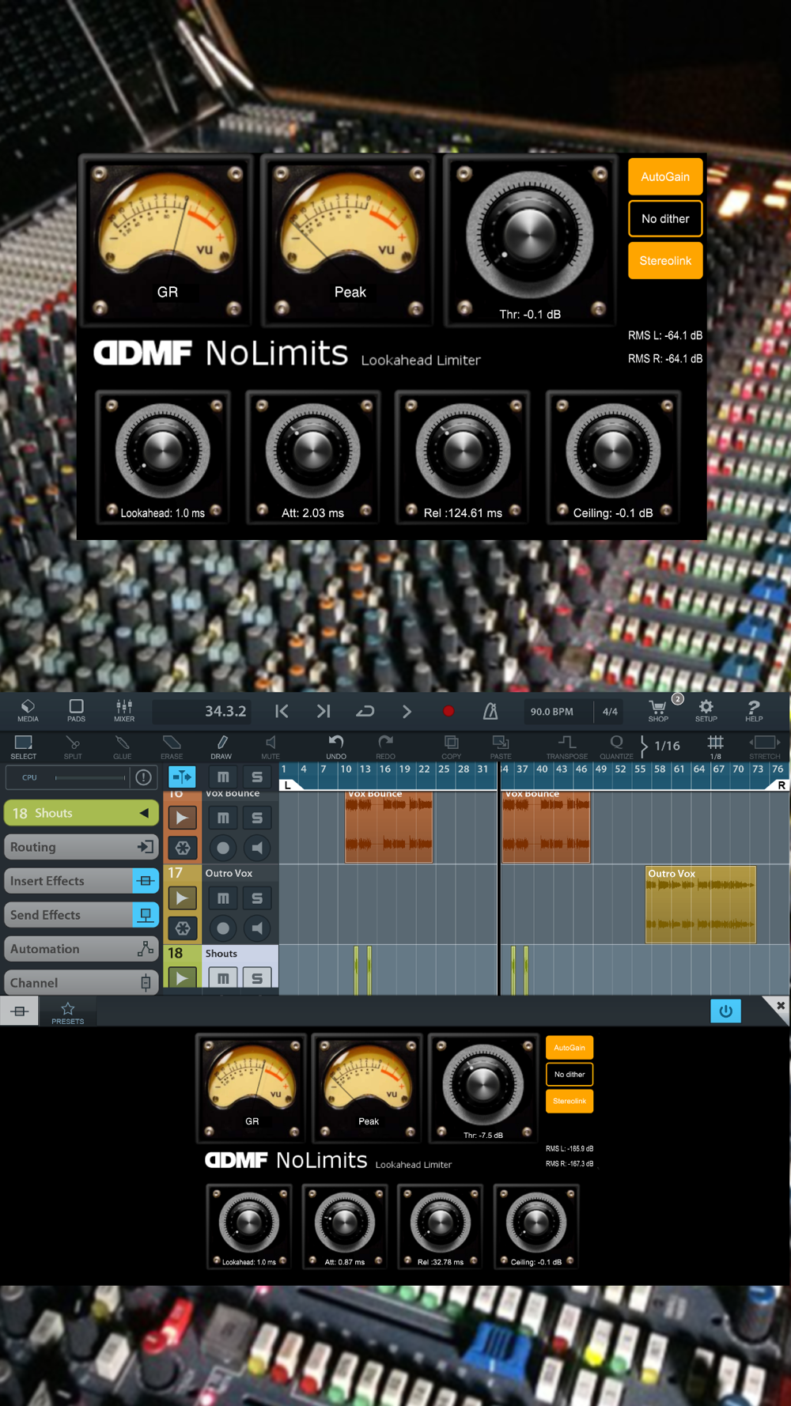Screen dimensions: 791x1406
Task: Toggle global mute M above track list
Action: point(223,777)
